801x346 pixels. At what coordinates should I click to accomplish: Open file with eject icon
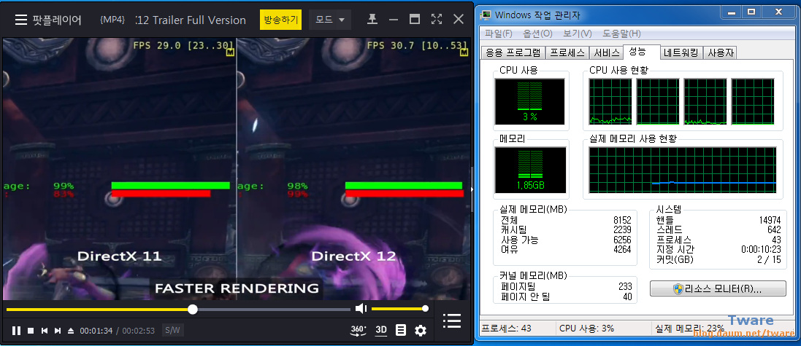71,331
